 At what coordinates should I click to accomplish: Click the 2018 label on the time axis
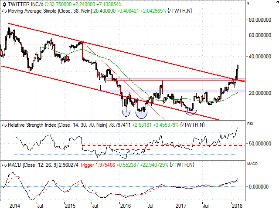tap(237, 206)
